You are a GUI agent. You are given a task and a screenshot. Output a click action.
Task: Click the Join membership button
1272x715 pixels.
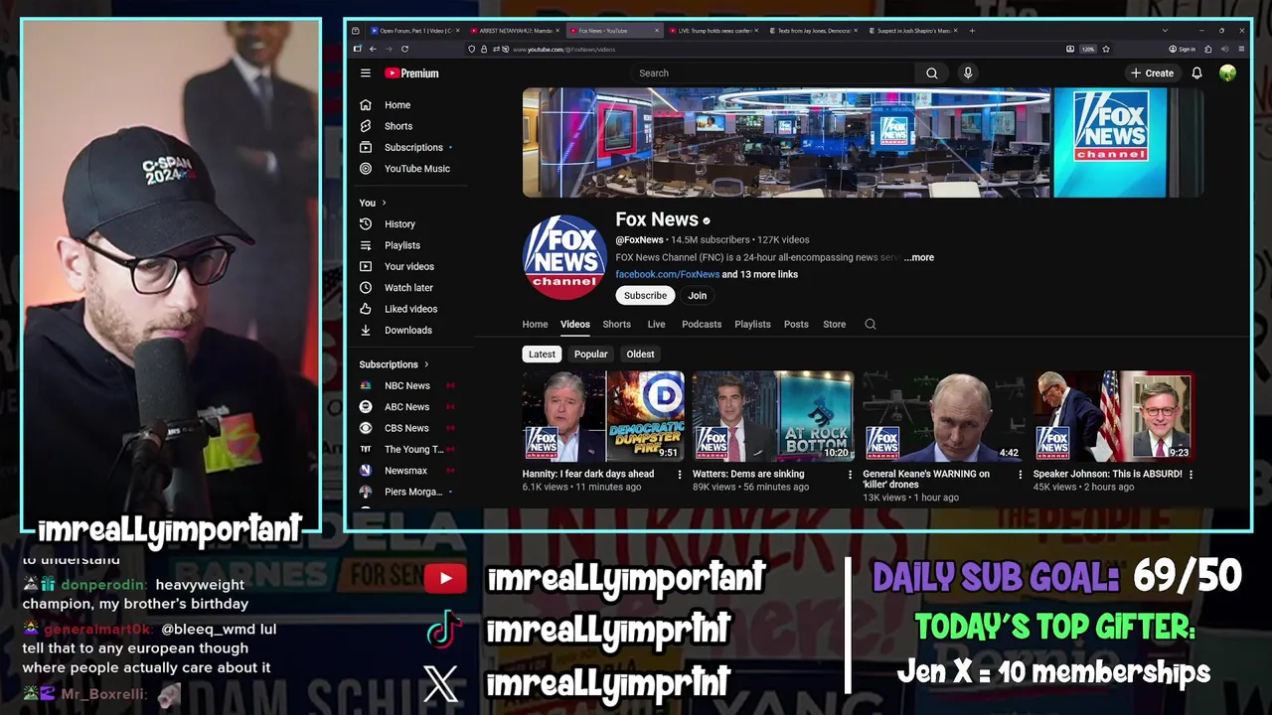698,296
